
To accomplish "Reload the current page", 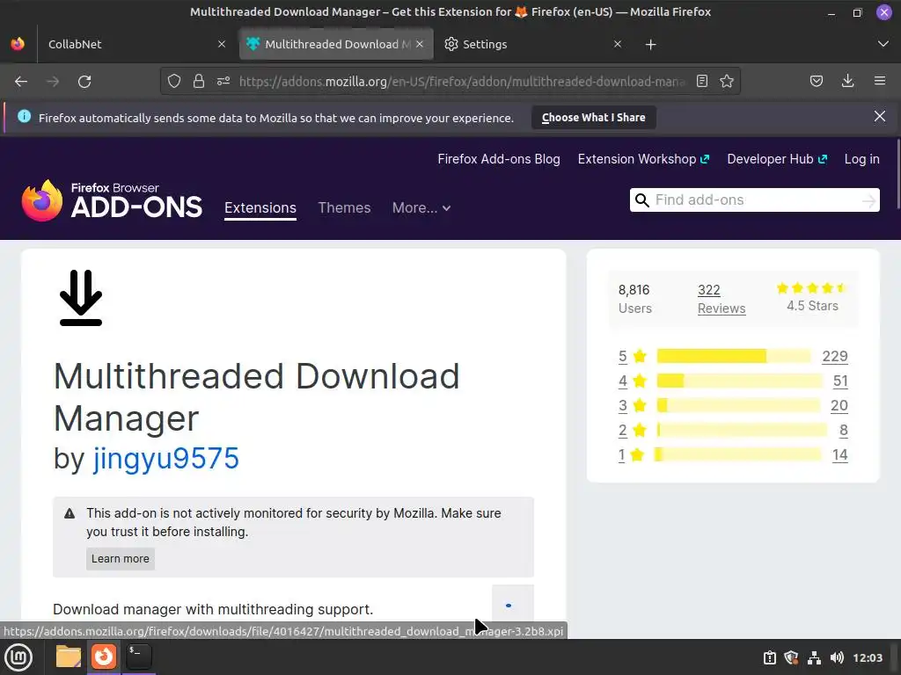I will click(84, 82).
